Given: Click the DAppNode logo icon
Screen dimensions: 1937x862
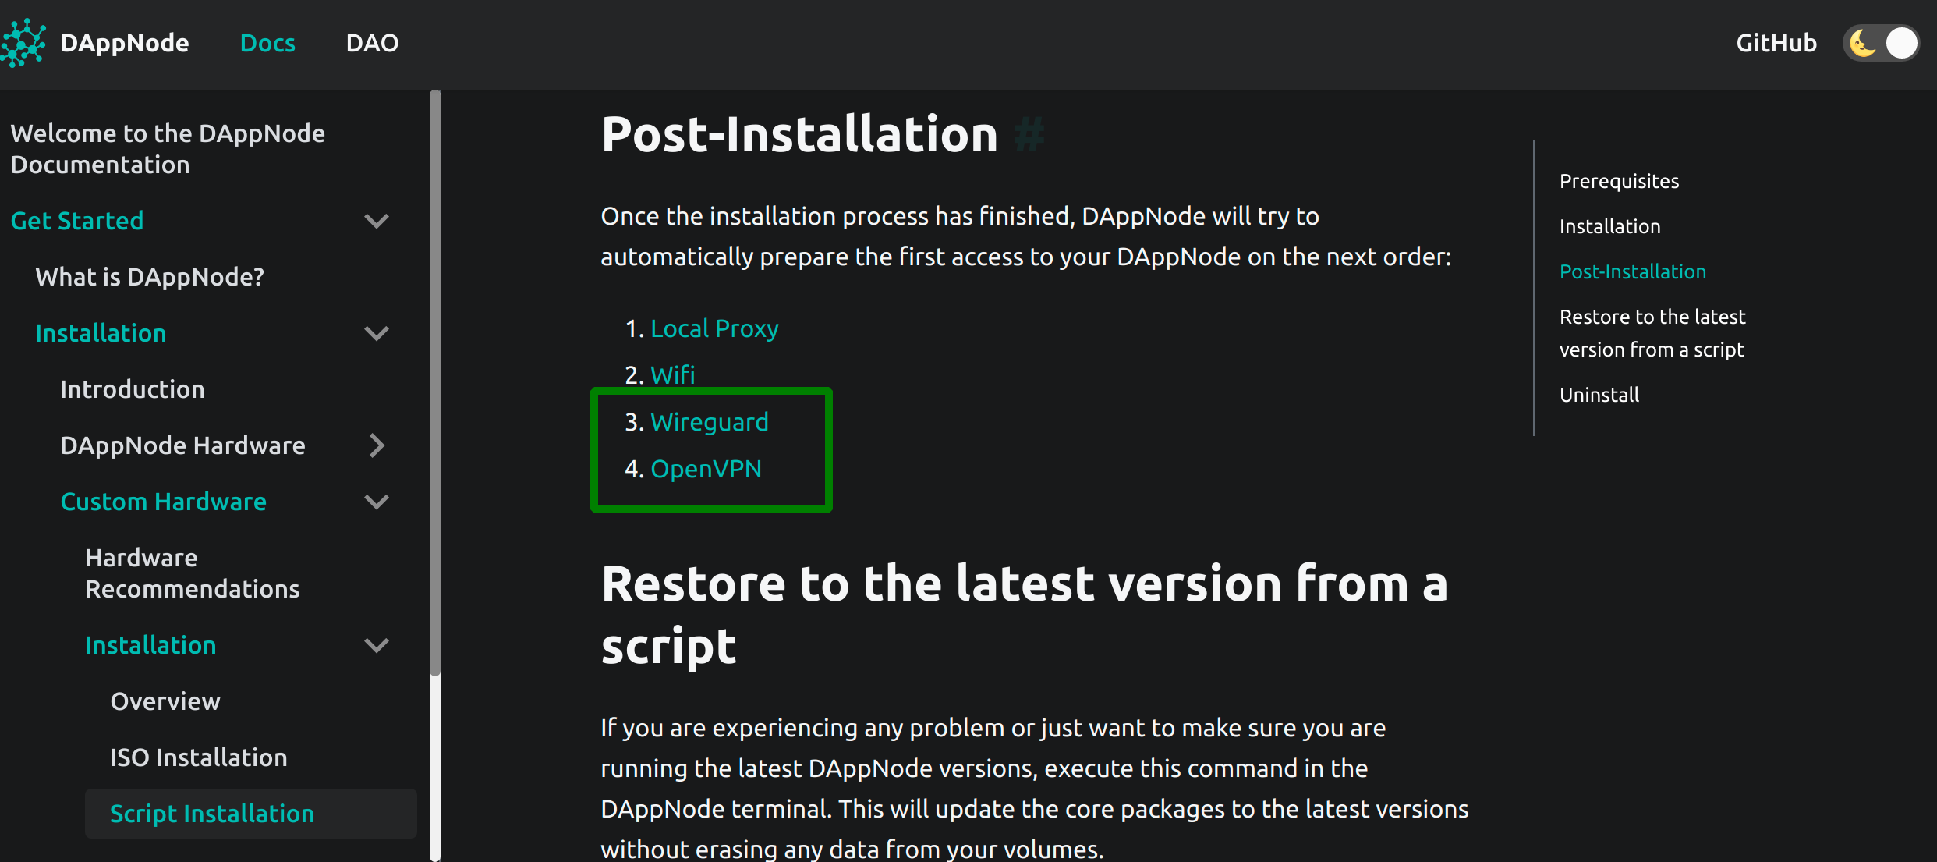Looking at the screenshot, I should 23,43.
